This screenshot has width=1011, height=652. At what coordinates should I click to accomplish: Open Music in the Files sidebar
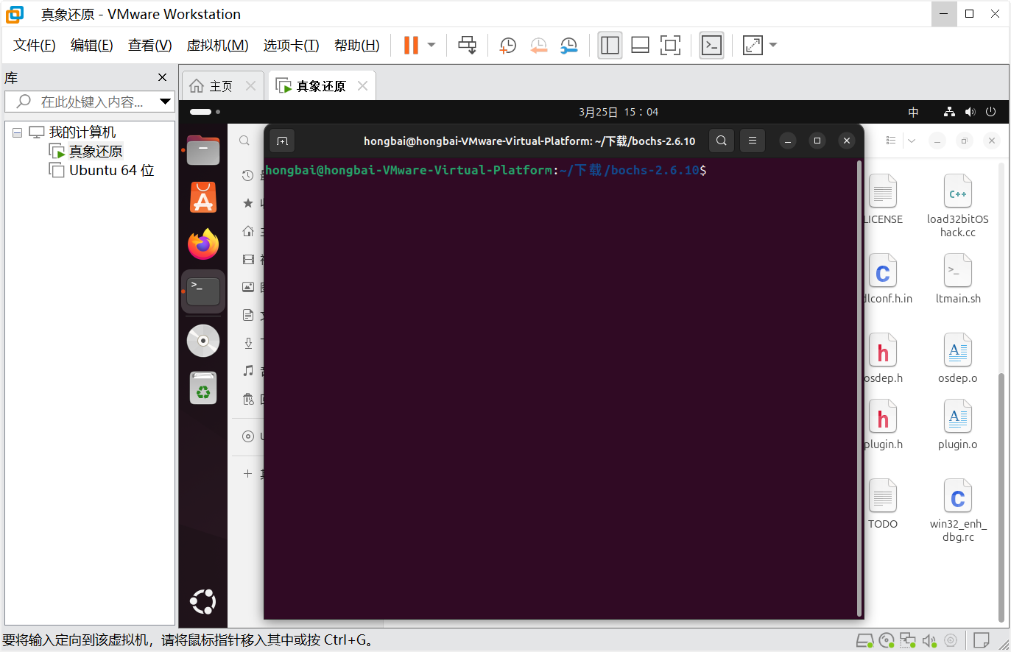click(x=248, y=371)
